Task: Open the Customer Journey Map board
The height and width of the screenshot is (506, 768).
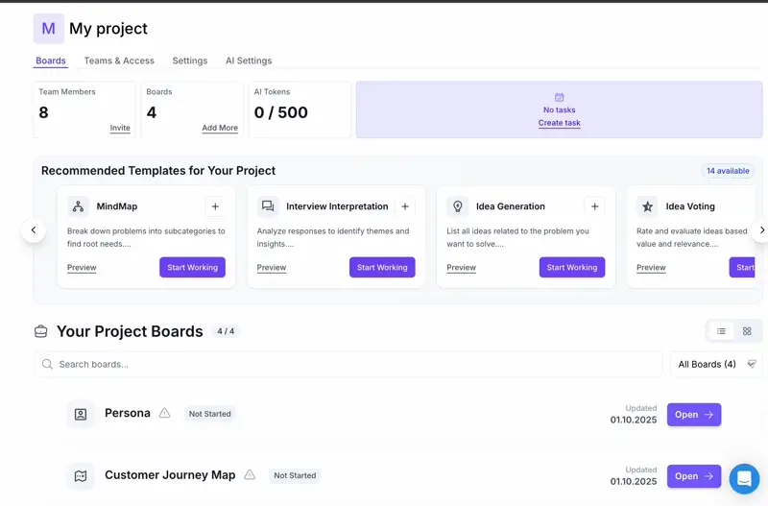Action: click(693, 476)
